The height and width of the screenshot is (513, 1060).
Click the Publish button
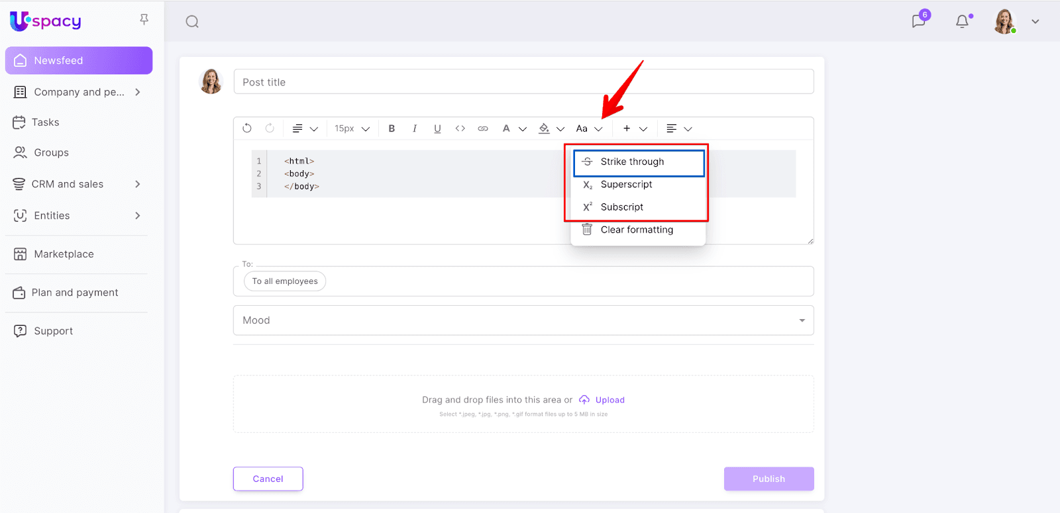coord(768,479)
